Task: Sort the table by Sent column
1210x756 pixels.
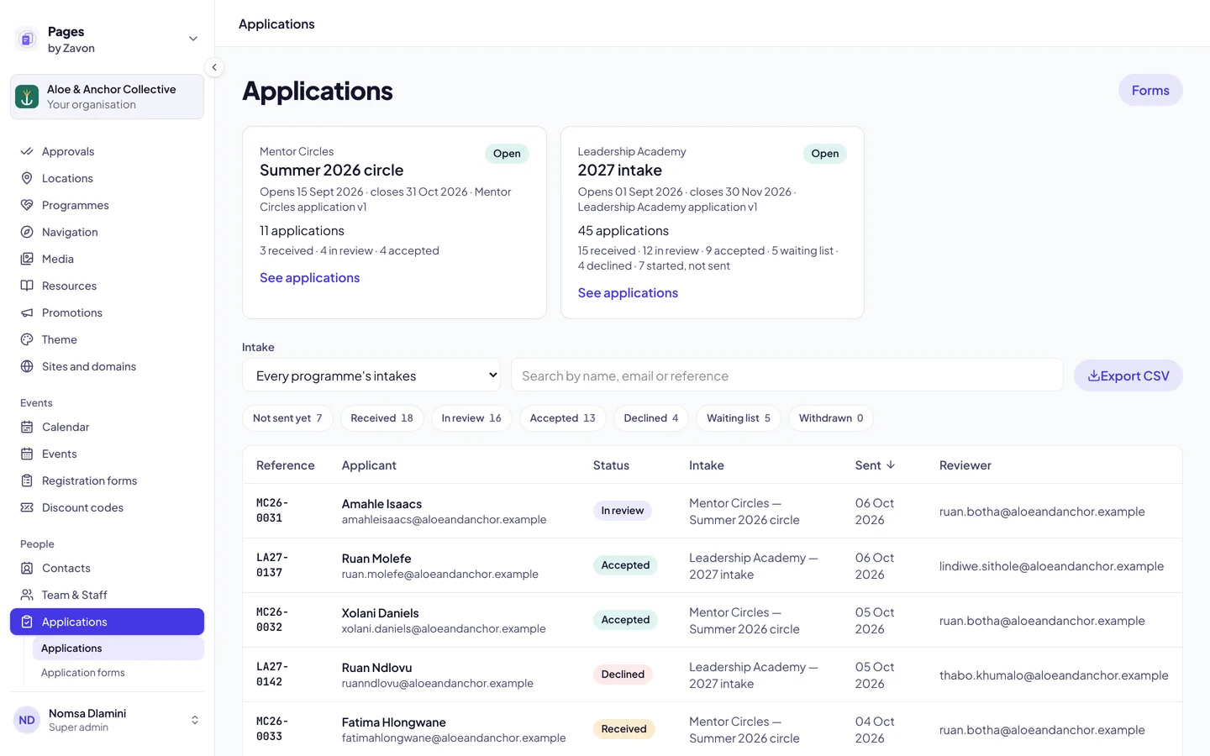Action: point(875,465)
